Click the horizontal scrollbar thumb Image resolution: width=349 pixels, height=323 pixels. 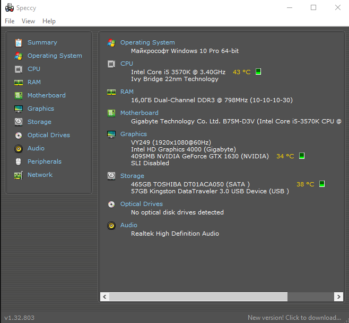coord(198,297)
